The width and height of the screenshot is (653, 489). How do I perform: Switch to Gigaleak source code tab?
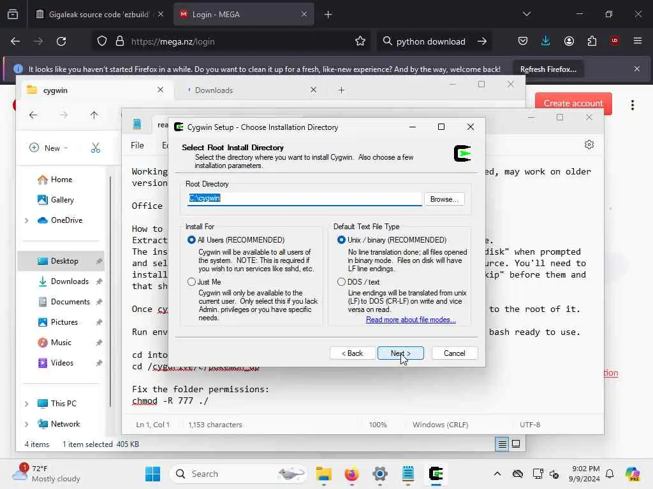click(x=99, y=14)
